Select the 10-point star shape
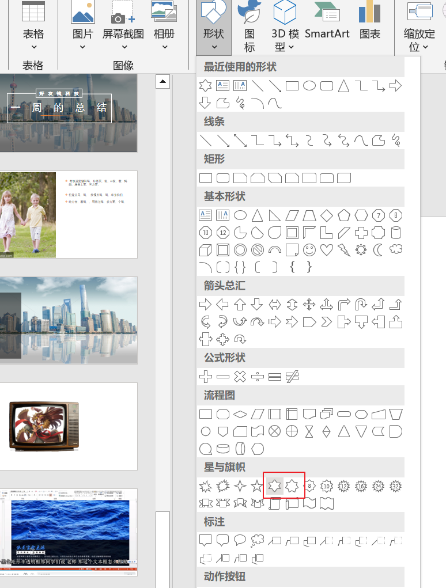 tap(327, 487)
